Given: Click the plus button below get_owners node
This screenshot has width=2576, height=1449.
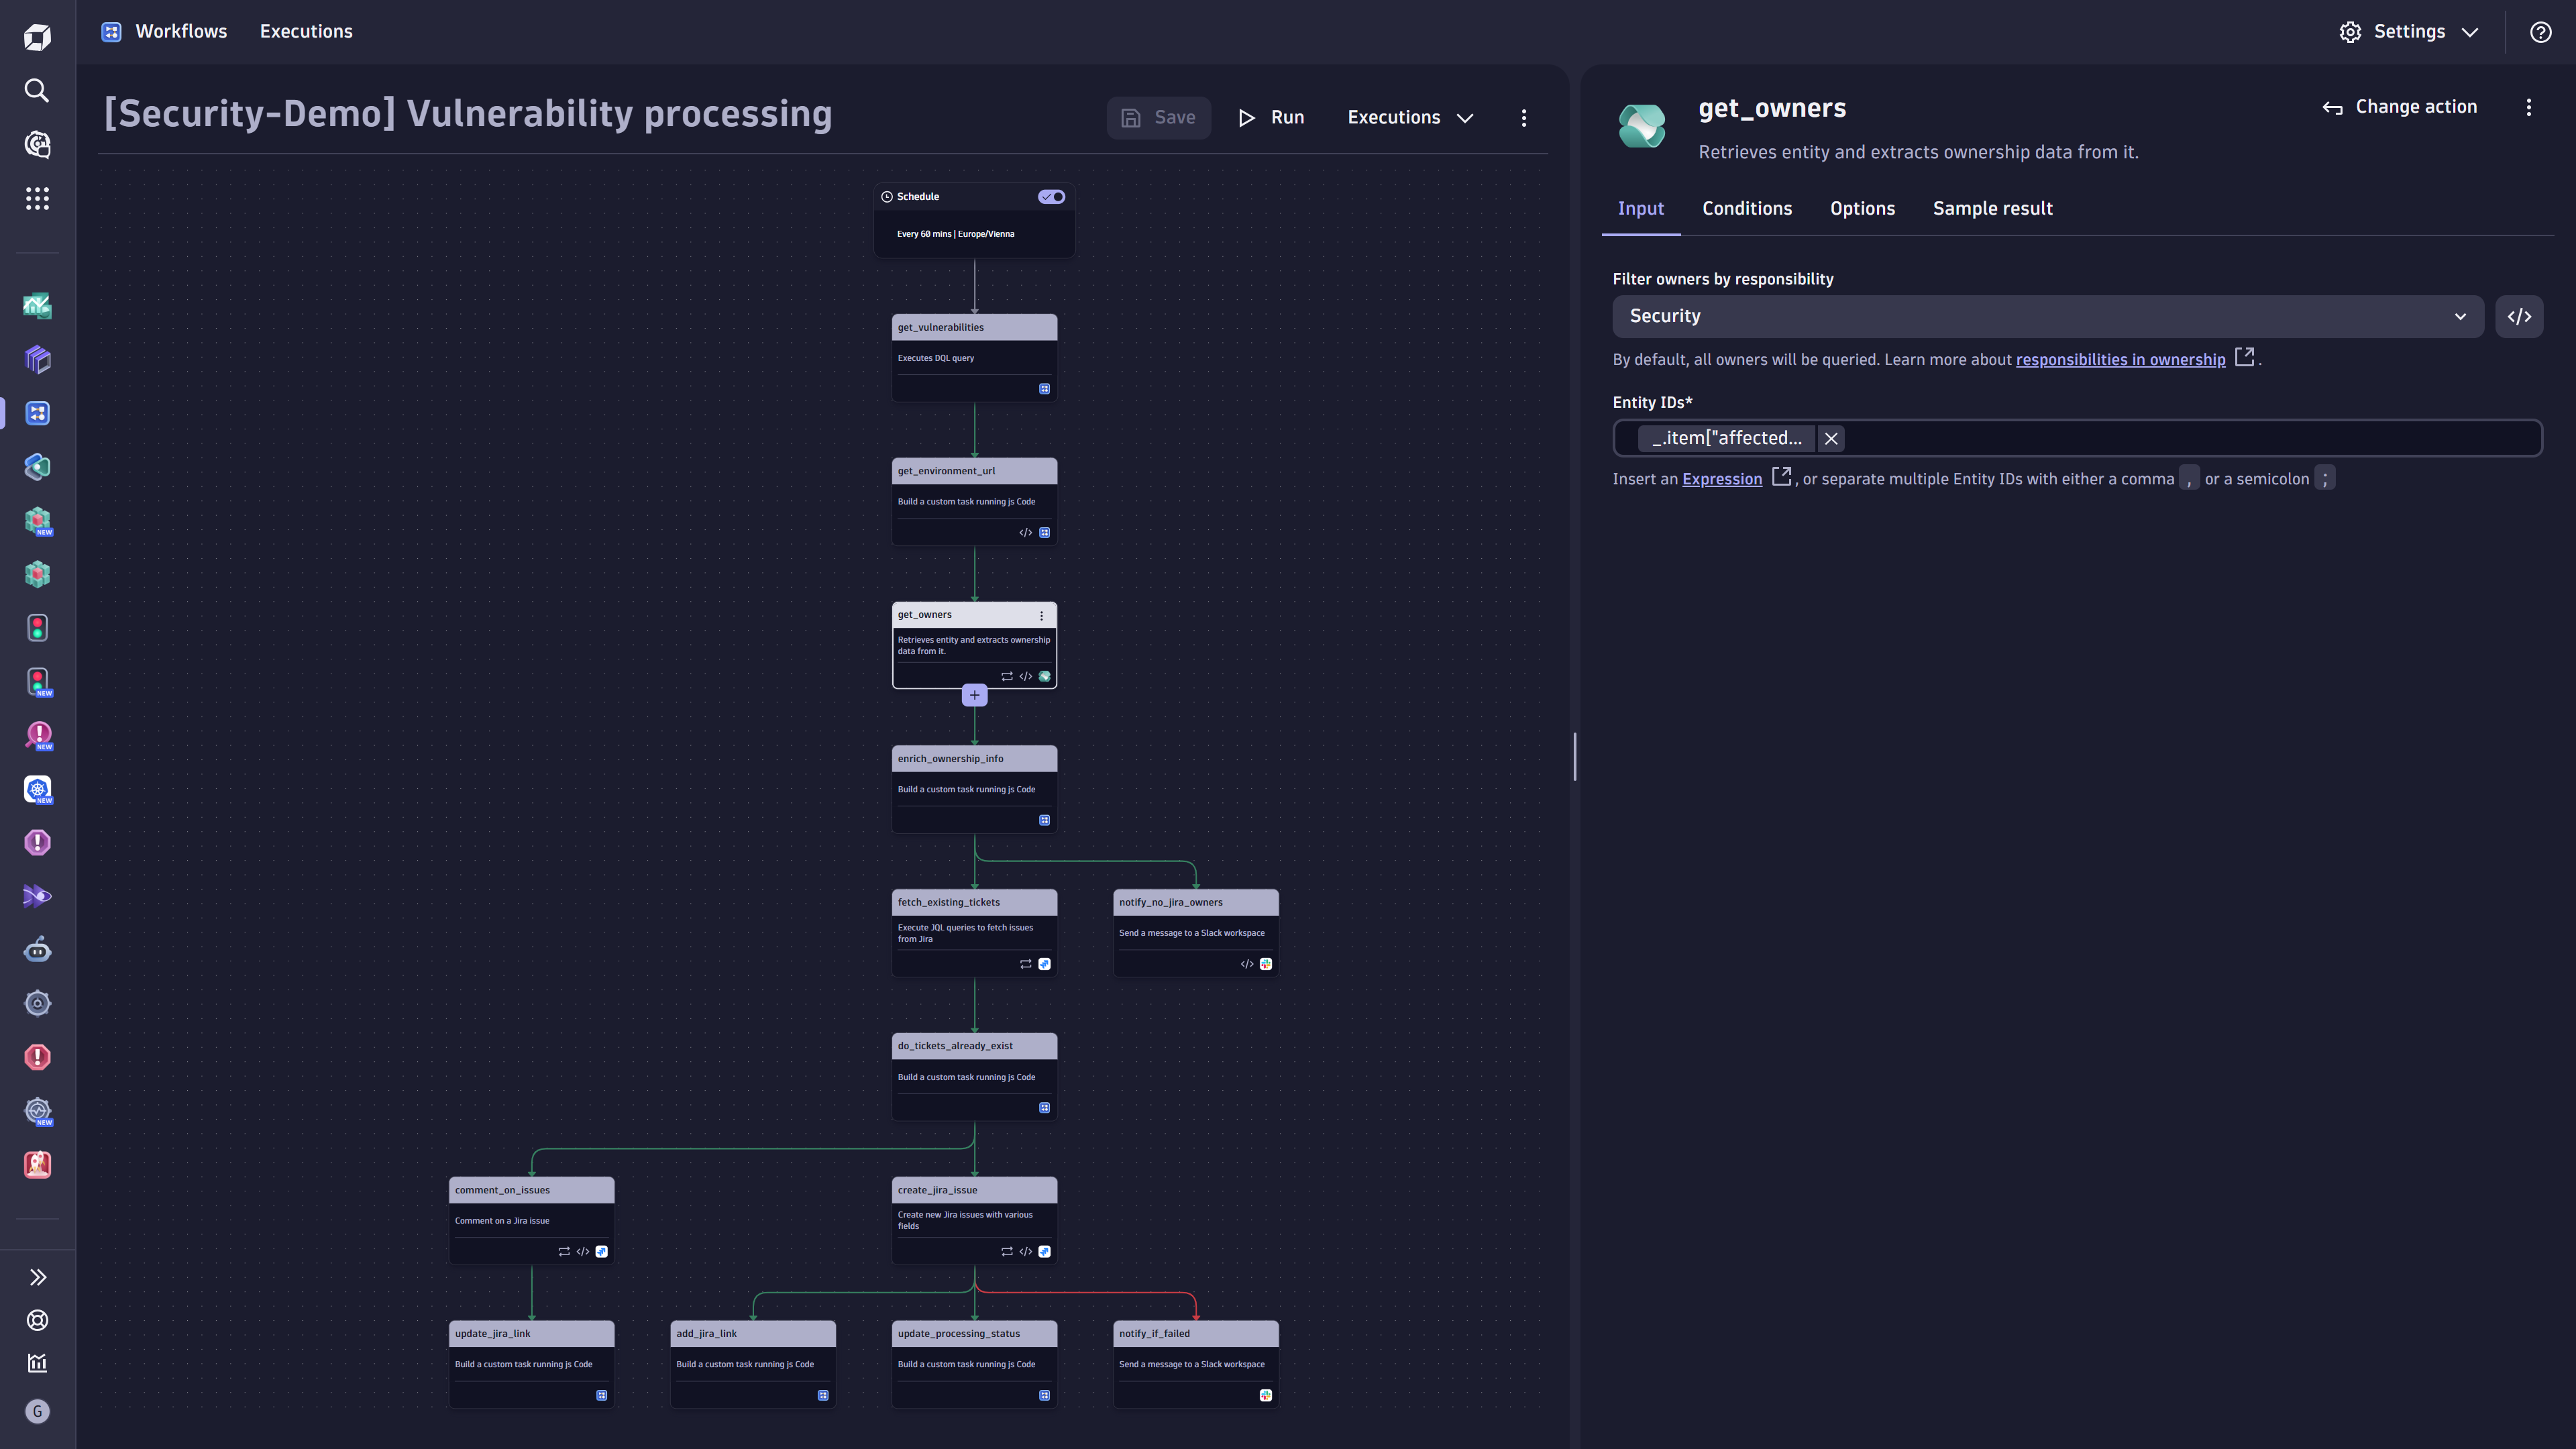Looking at the screenshot, I should click(x=974, y=694).
